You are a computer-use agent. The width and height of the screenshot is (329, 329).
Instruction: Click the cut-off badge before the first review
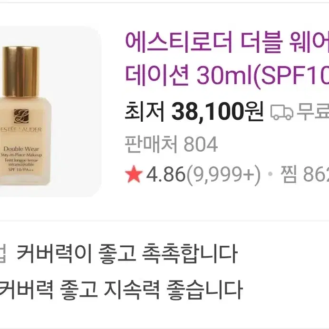click(2, 254)
